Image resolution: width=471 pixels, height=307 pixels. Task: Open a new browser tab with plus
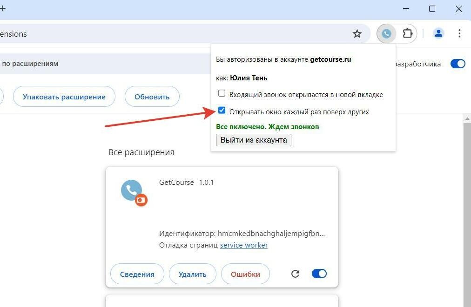(x=3, y=8)
